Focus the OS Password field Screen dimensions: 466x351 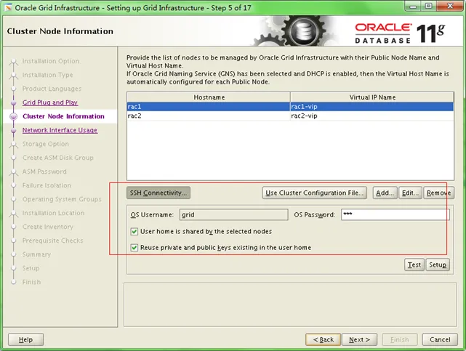click(395, 214)
